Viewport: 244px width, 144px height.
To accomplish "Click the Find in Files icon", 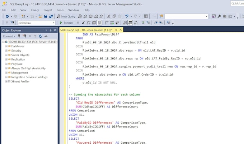I will (x=161, y=16).
